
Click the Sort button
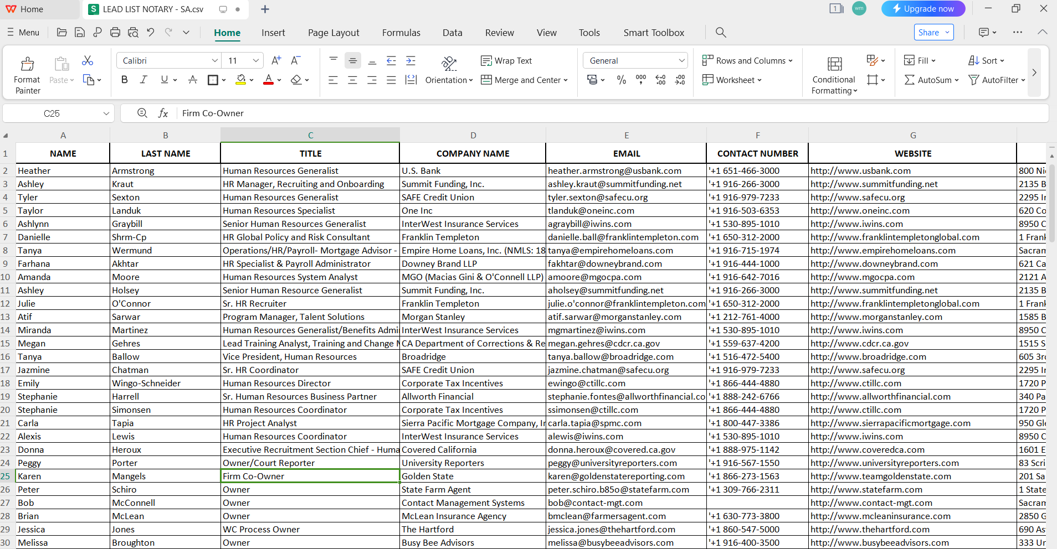tap(986, 60)
